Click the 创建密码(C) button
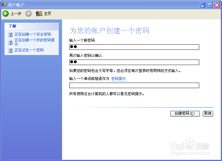The image size is (222, 161). [x=185, y=114]
